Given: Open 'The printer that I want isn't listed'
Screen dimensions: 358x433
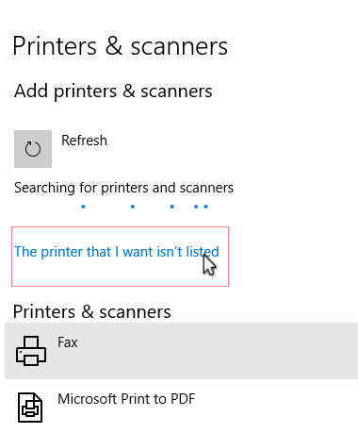Looking at the screenshot, I should tap(117, 252).
